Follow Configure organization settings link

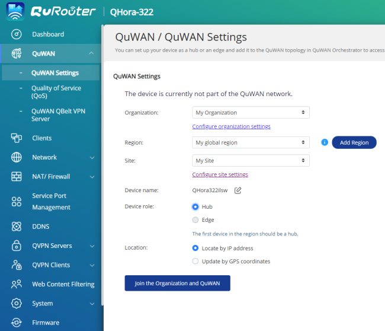[x=231, y=126]
